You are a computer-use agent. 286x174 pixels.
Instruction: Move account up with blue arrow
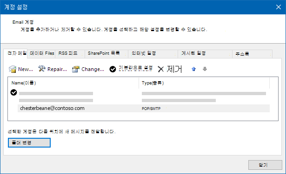point(194,69)
